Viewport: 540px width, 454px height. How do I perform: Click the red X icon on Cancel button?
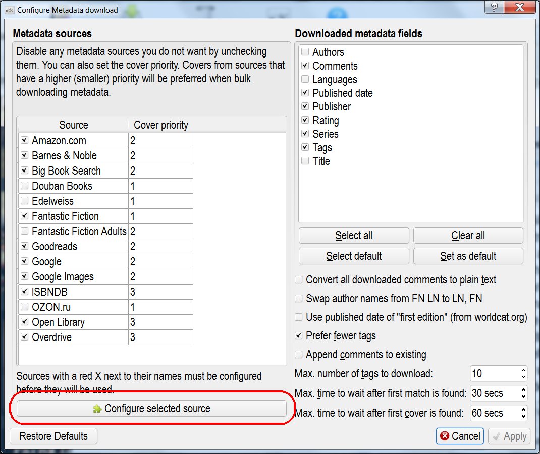point(445,436)
